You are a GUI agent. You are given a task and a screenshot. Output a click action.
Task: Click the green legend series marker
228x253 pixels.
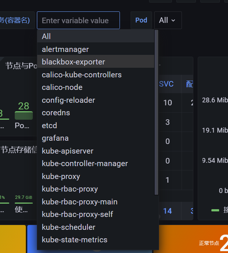(x=215, y=210)
